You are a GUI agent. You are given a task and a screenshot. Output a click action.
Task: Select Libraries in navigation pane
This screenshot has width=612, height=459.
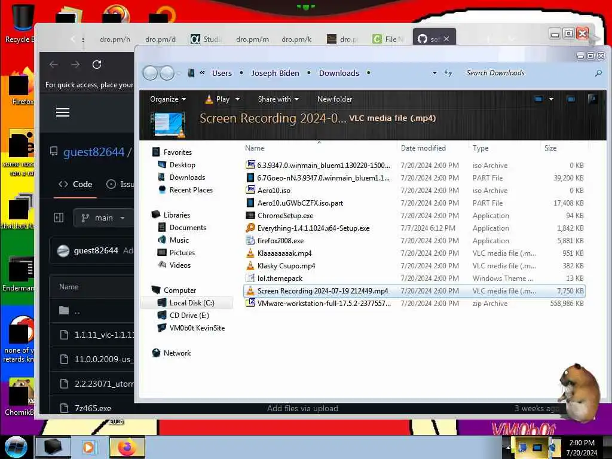pyautogui.click(x=176, y=215)
